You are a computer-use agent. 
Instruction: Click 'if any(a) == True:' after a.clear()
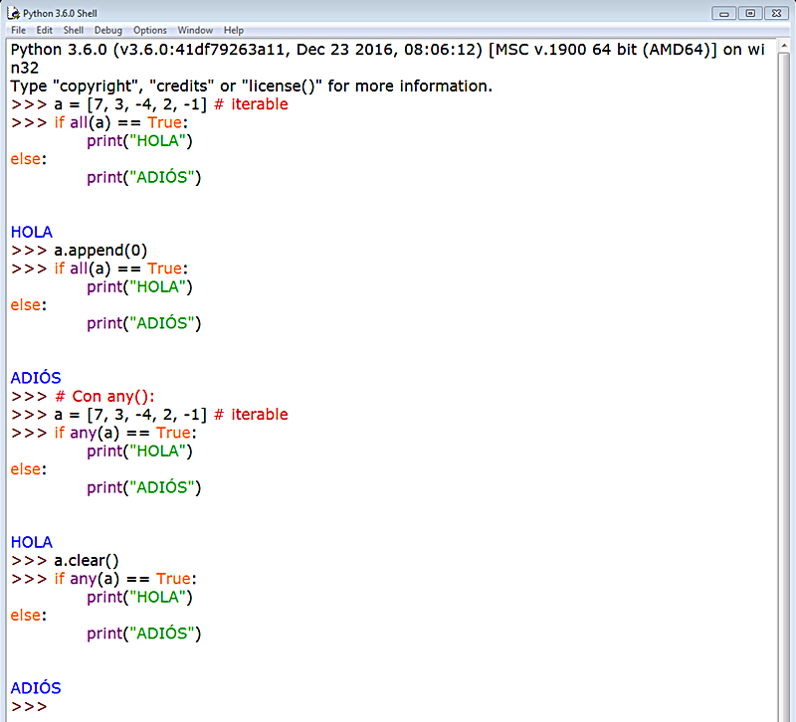click(125, 579)
